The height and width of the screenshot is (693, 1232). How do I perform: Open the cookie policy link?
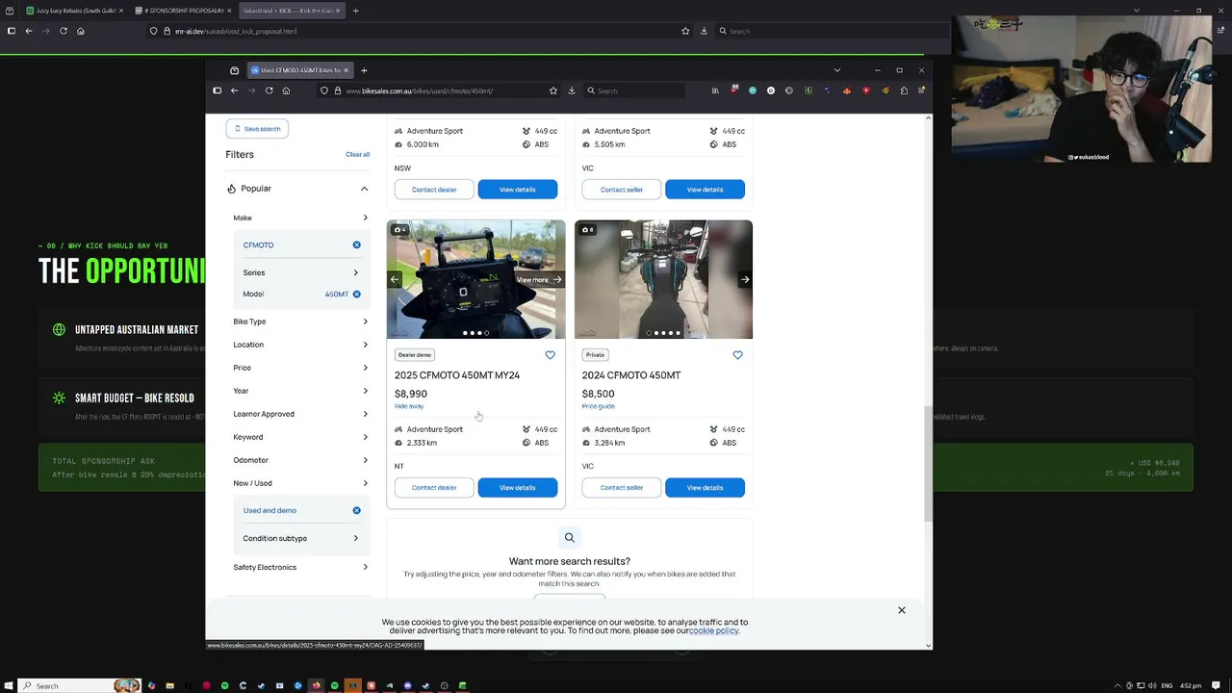[x=713, y=631]
